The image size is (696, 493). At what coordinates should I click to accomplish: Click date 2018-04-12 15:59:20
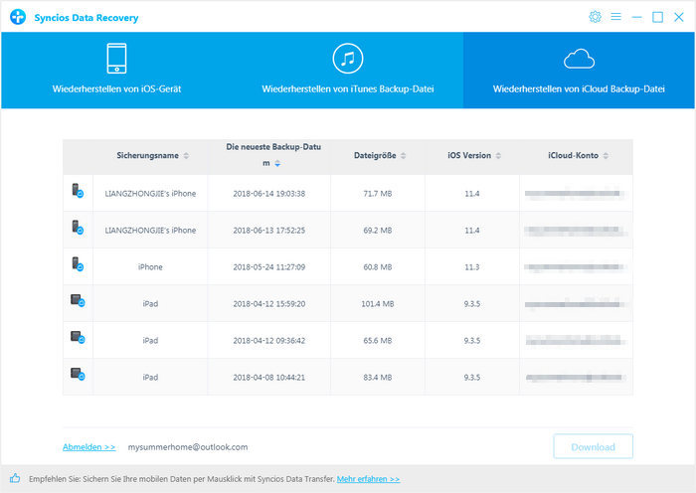269,304
